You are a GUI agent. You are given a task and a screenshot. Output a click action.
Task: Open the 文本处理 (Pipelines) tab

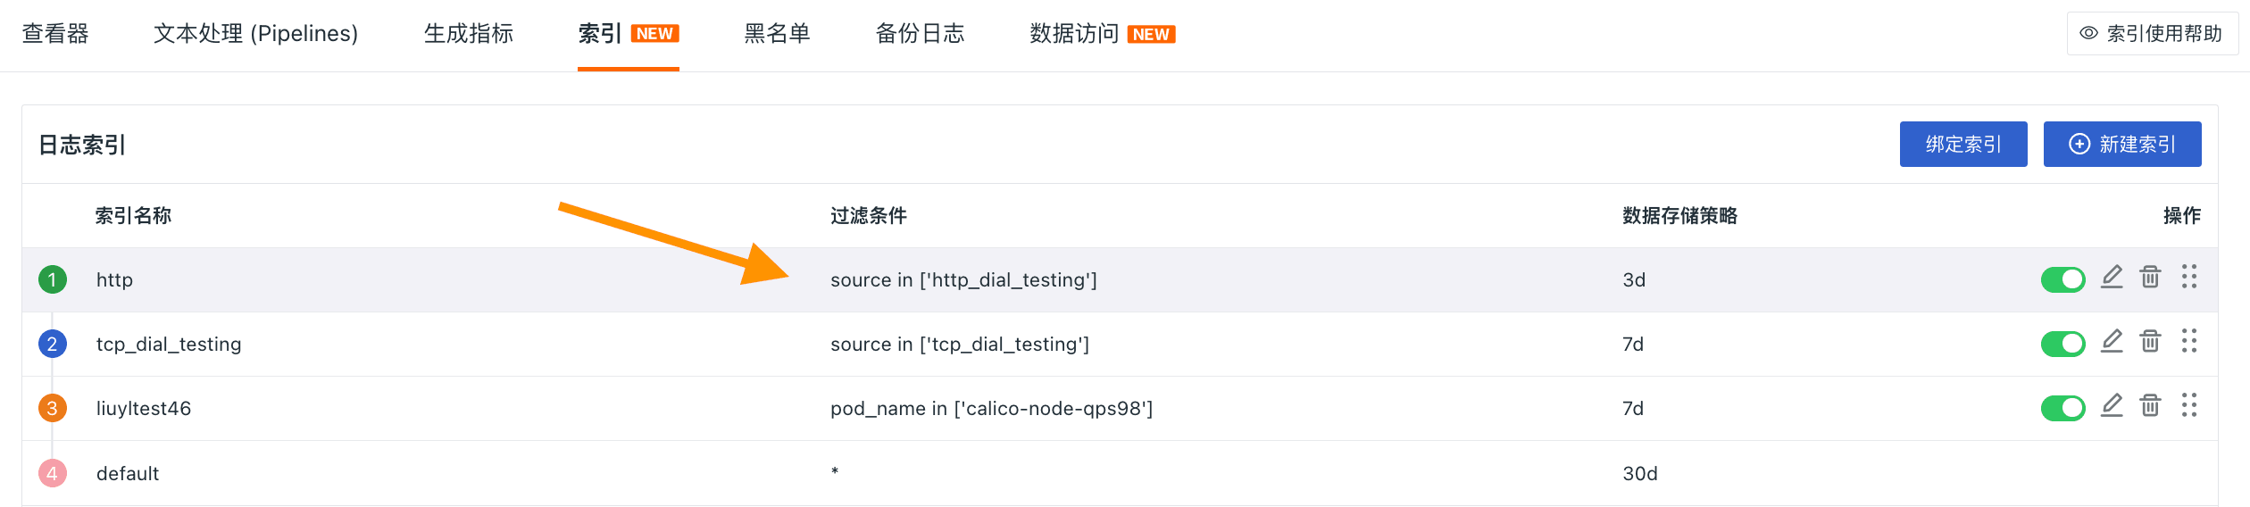(255, 34)
